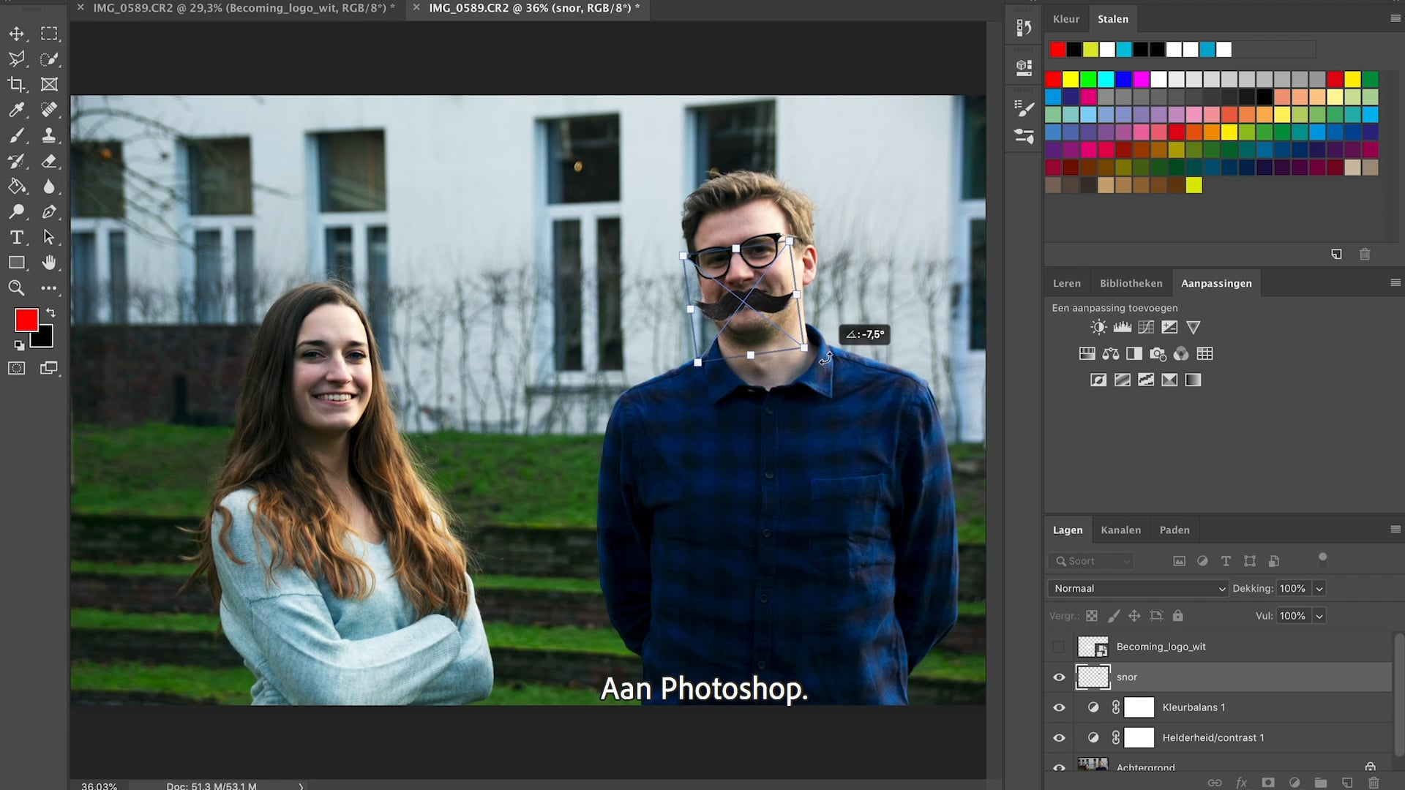Add a Color Balance adjustment
The image size is (1405, 790).
[x=1111, y=354]
